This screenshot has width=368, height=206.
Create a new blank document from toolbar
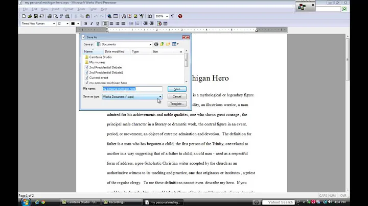(24, 16)
